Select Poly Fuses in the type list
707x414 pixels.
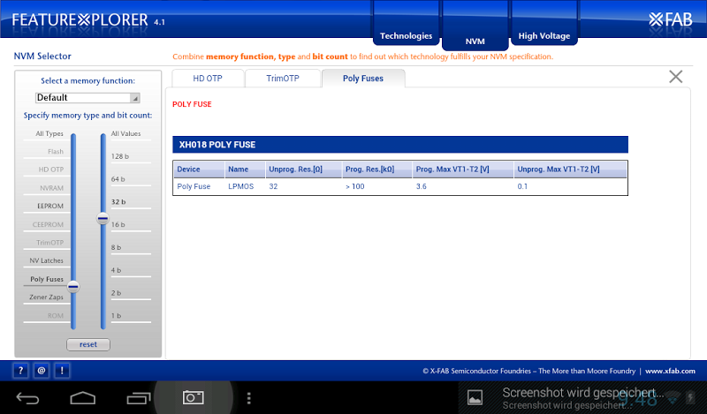[x=47, y=279]
